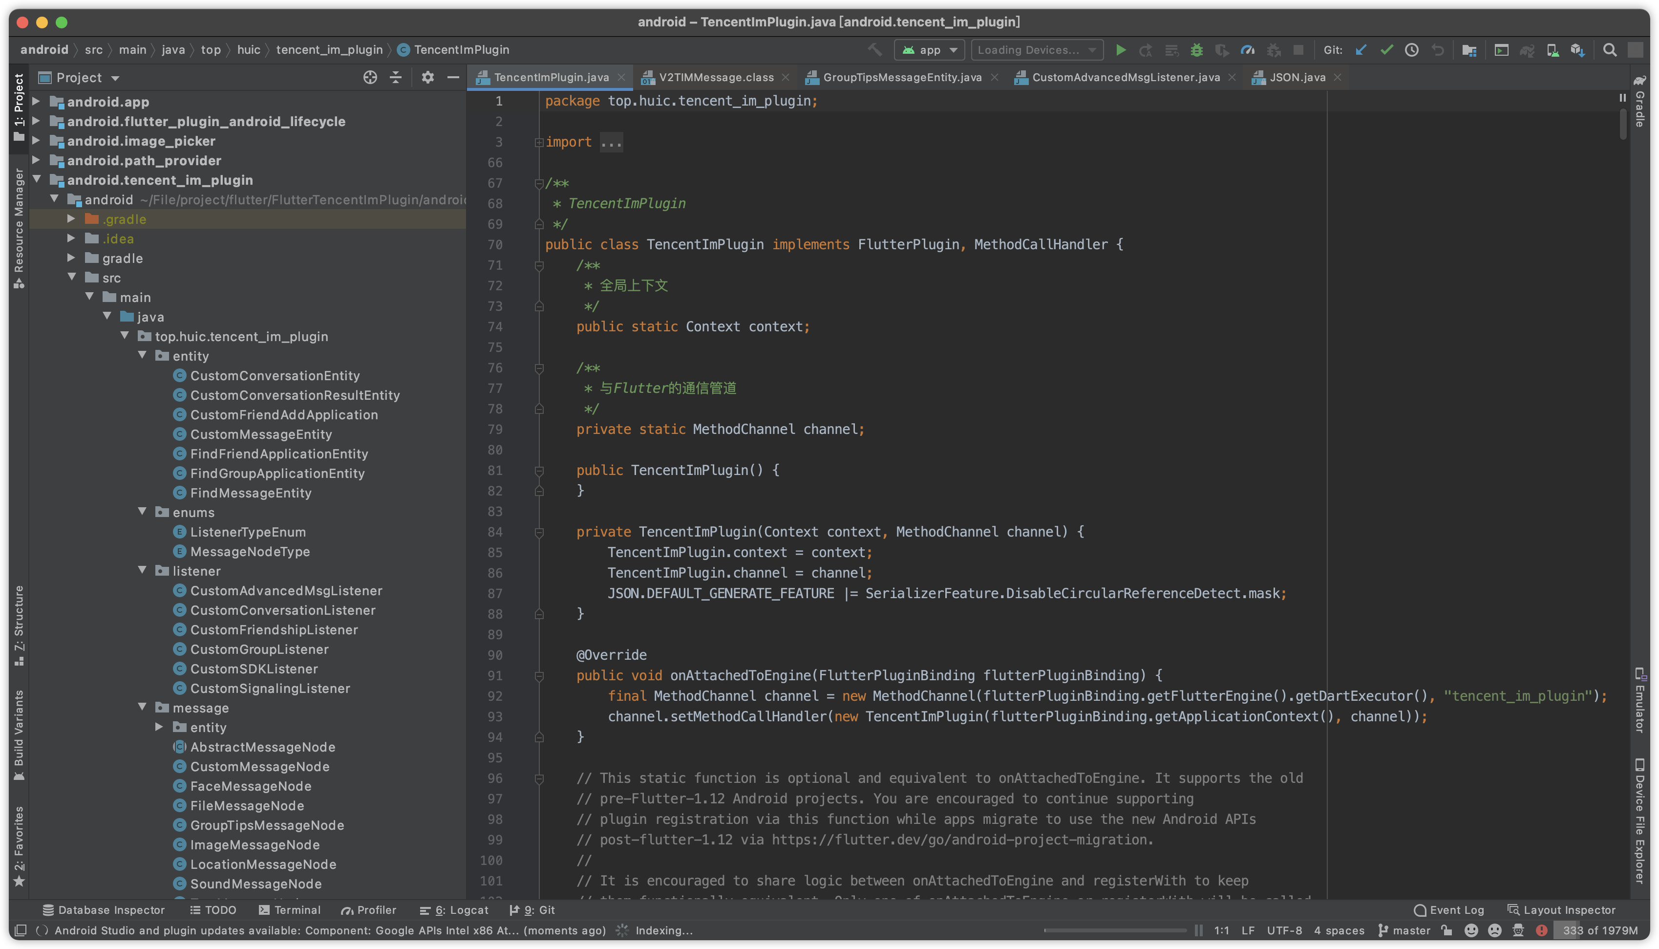Collapse the 'entity' package in the tree

coord(143,356)
